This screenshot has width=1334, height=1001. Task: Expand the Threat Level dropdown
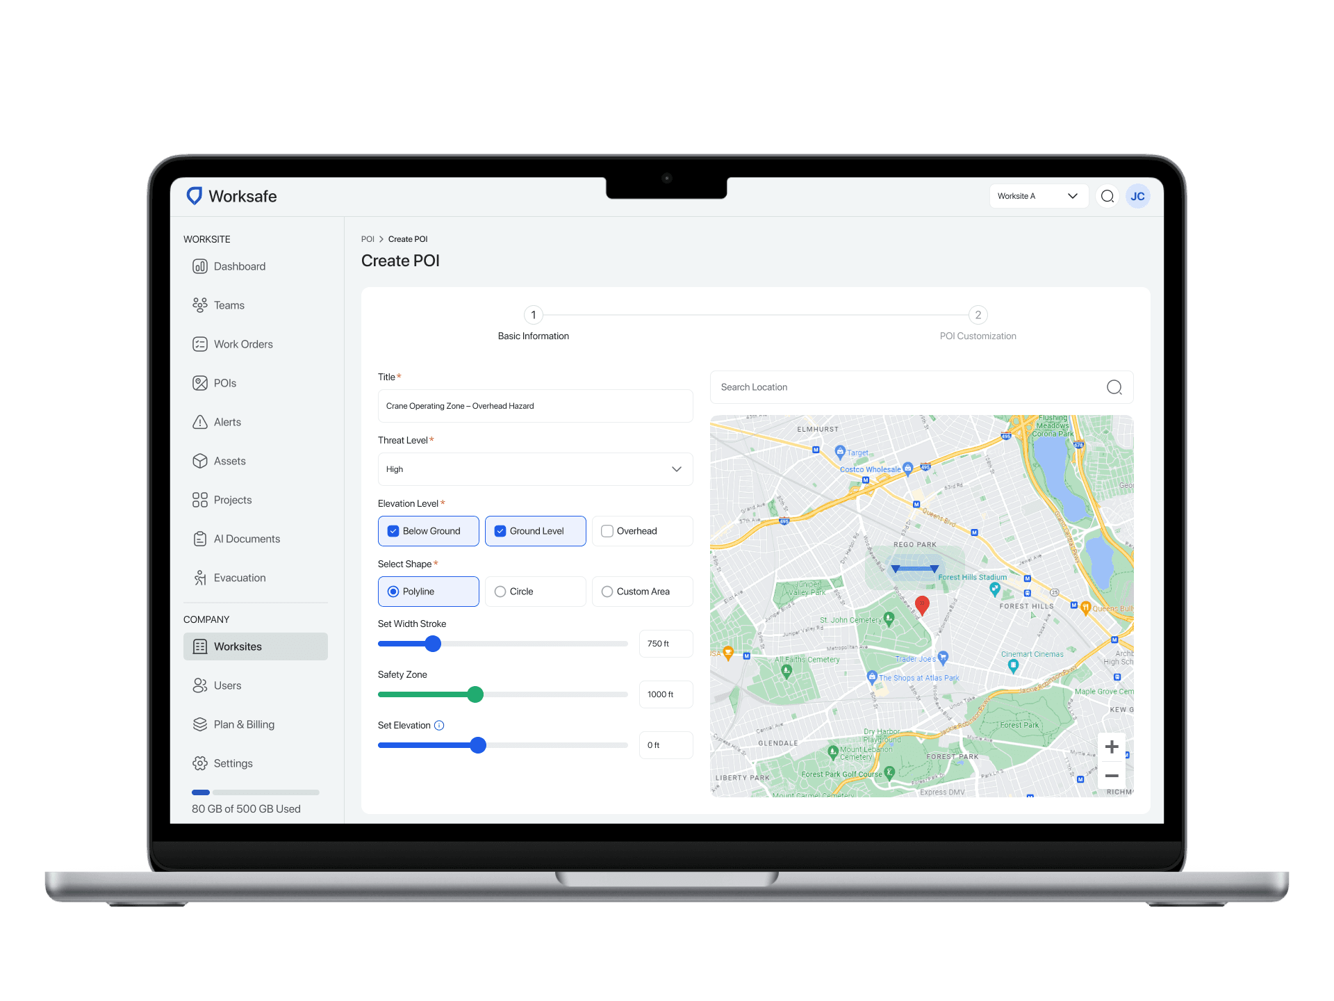point(535,469)
